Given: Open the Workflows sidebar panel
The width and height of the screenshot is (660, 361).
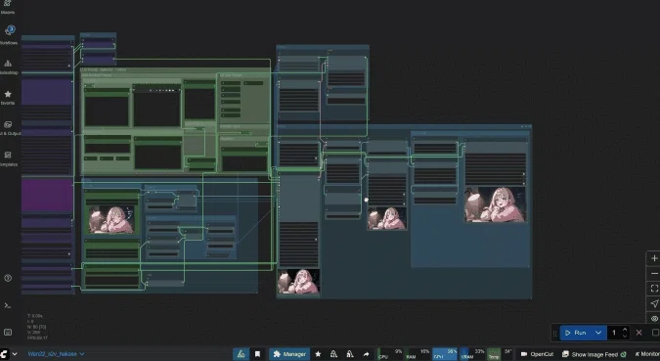Looking at the screenshot, I should pos(9,34).
